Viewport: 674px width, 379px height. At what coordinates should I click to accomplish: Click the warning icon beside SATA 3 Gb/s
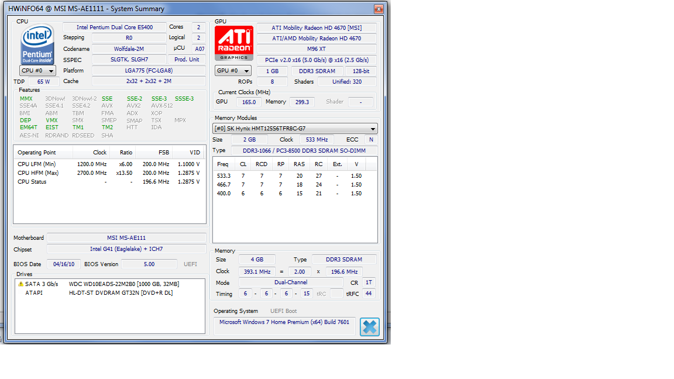click(x=20, y=284)
